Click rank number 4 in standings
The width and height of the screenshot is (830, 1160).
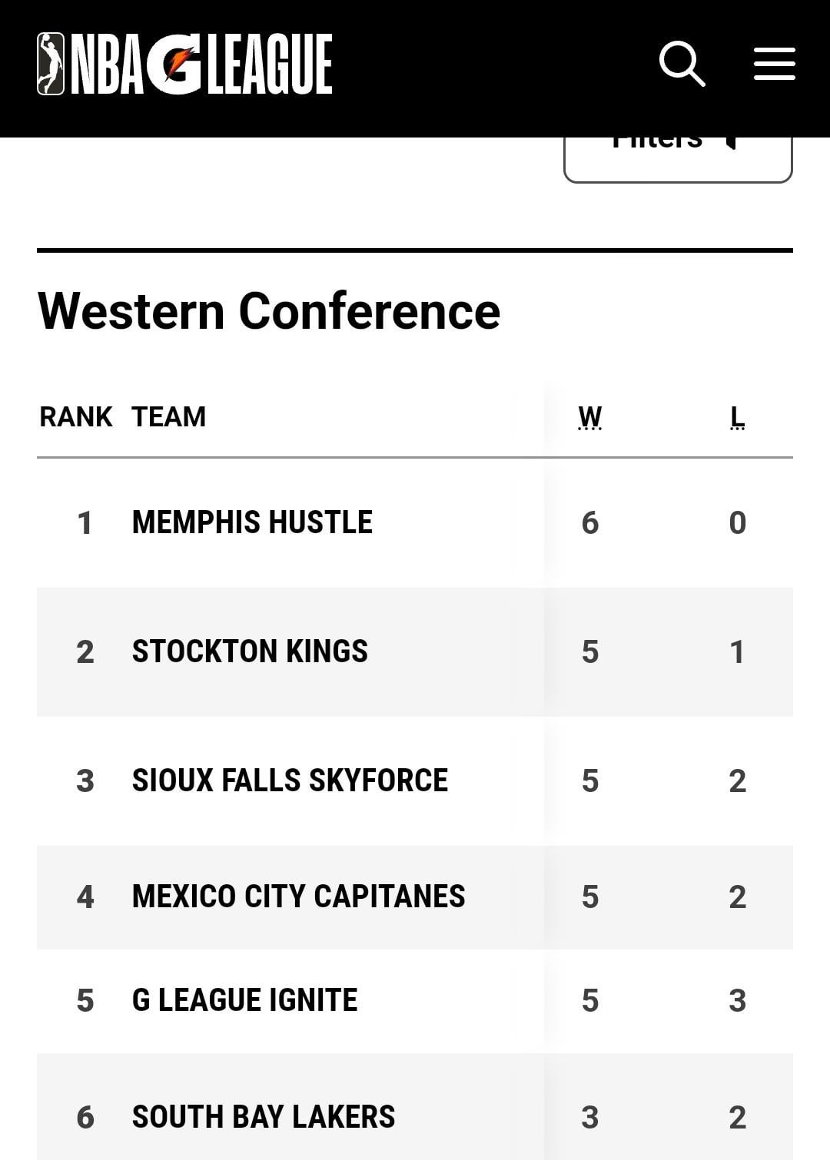click(85, 897)
